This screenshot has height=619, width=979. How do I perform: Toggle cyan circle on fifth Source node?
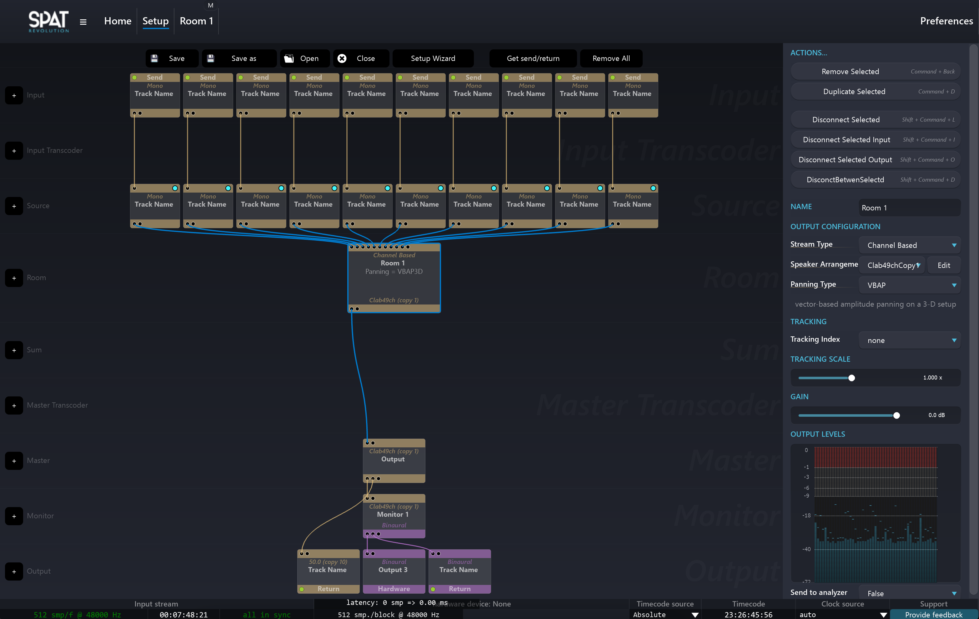(388, 188)
